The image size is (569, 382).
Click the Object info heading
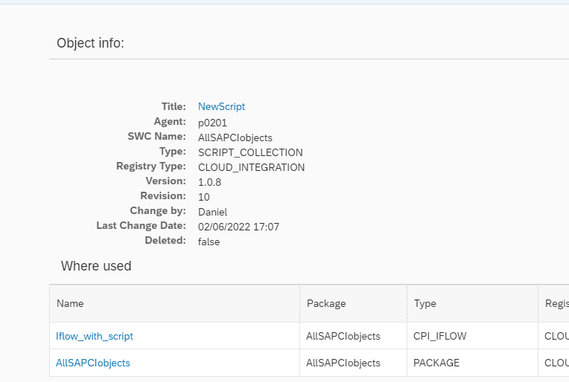click(90, 43)
